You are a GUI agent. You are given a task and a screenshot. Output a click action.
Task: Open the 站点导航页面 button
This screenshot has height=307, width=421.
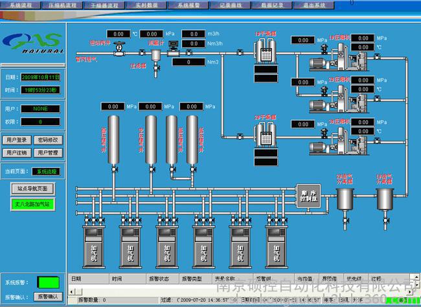click(32, 189)
